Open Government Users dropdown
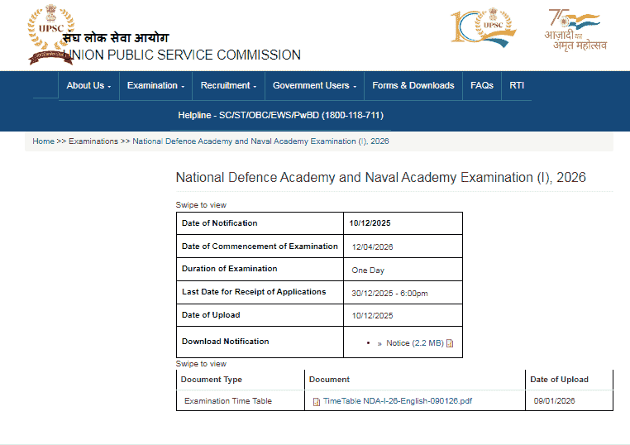 pyautogui.click(x=315, y=86)
